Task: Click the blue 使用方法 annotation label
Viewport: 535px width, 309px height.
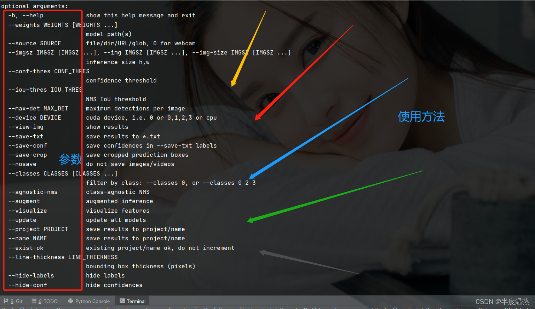Action: coord(421,116)
